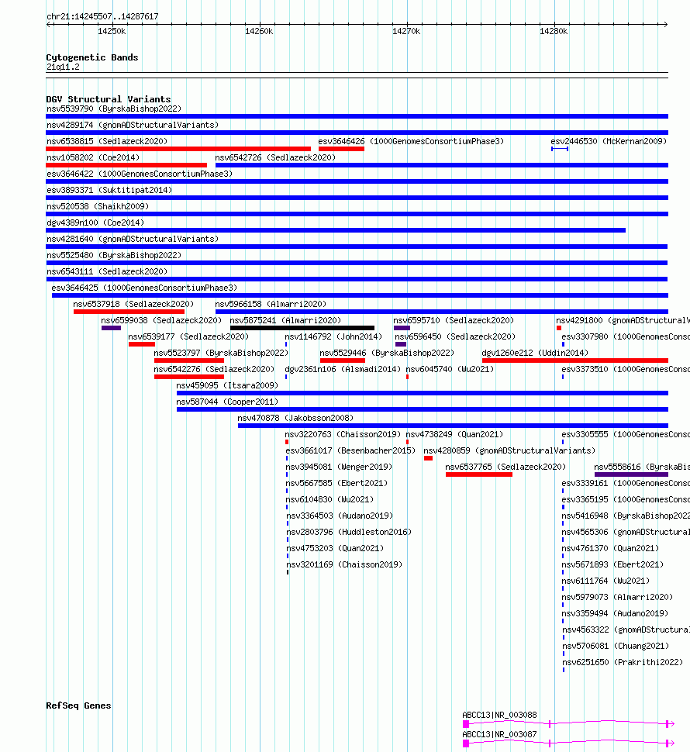Select nsv587044 (Cooper2011) label

[227, 402]
